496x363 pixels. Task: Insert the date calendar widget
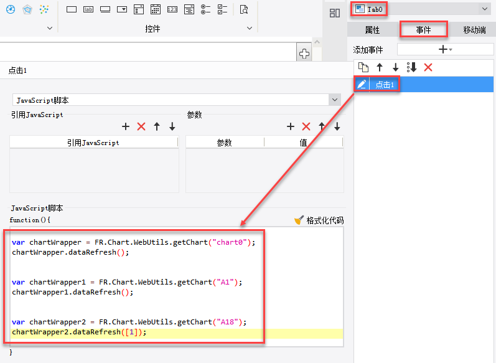point(156,9)
